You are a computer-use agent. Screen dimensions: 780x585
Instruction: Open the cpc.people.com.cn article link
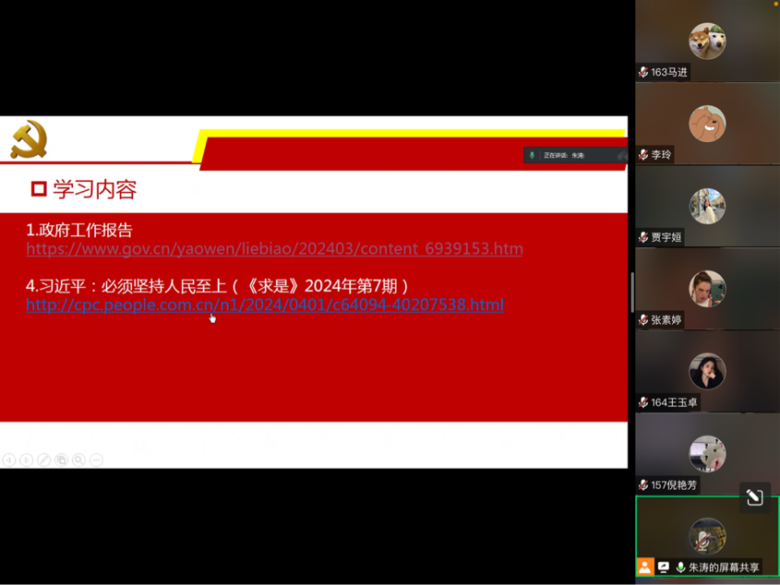(265, 304)
